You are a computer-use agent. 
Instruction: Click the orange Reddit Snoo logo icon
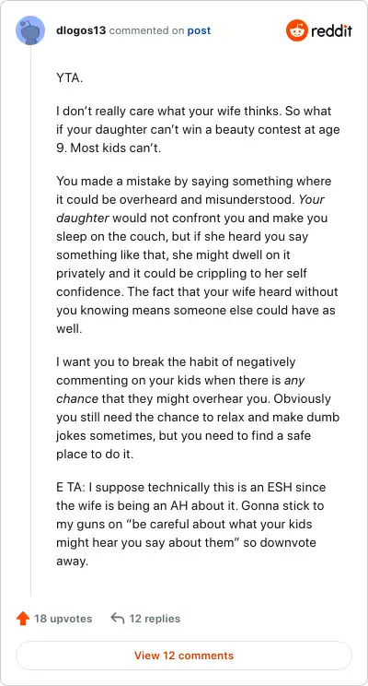pos(297,30)
